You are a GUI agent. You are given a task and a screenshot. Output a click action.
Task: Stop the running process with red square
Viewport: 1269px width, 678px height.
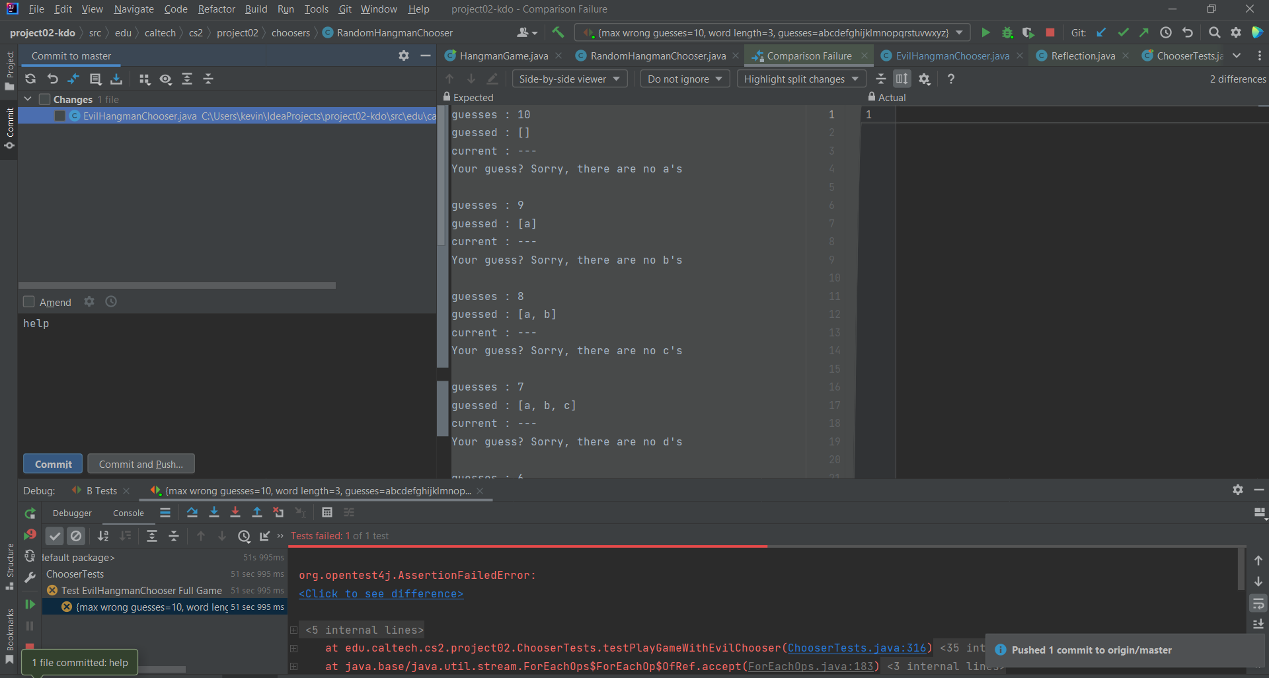tap(1050, 32)
